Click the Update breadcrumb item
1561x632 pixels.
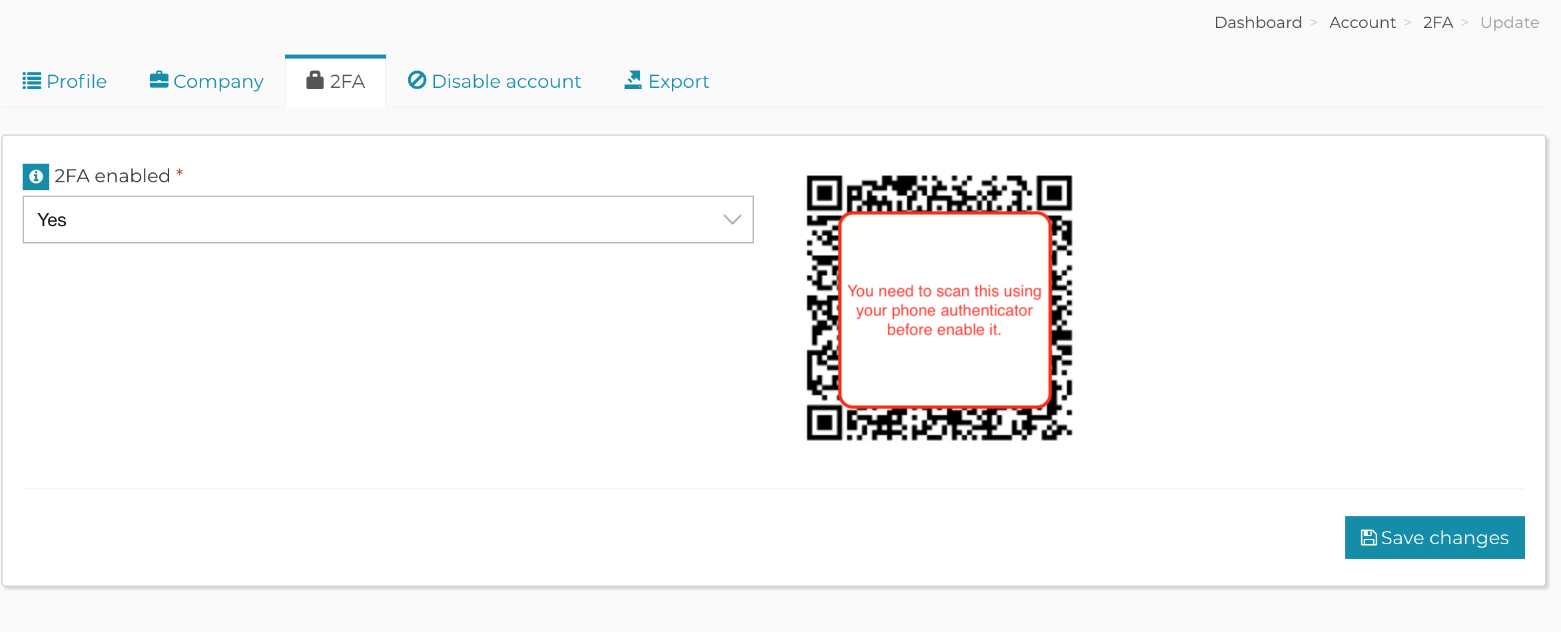pyautogui.click(x=1510, y=23)
